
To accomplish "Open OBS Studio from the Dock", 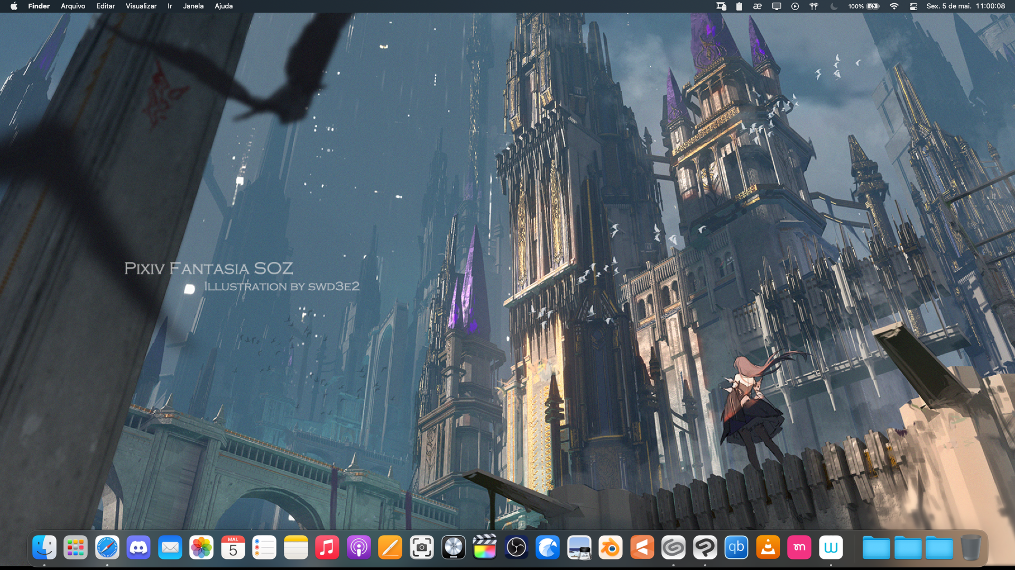I will [x=516, y=548].
